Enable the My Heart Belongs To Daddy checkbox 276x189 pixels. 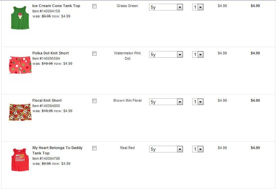[x=94, y=148]
